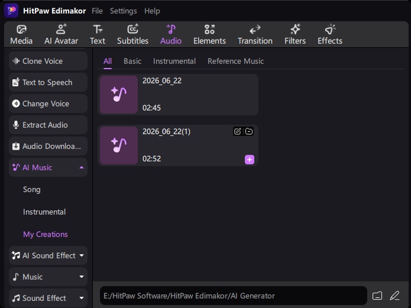Open the AI Avatar panel
Viewport: 411px width, 308px height.
pos(61,35)
